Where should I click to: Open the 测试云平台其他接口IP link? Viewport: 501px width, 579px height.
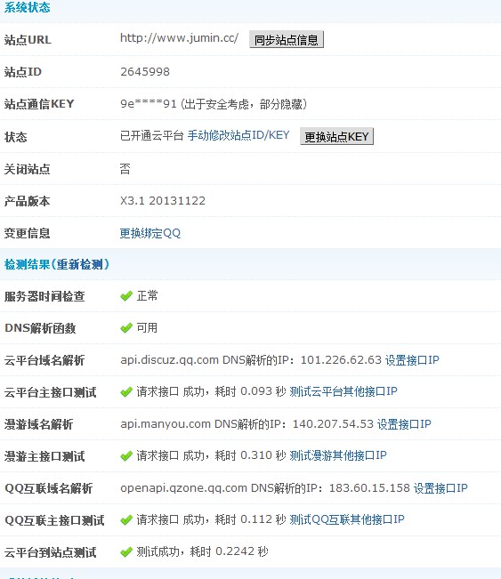(x=343, y=391)
